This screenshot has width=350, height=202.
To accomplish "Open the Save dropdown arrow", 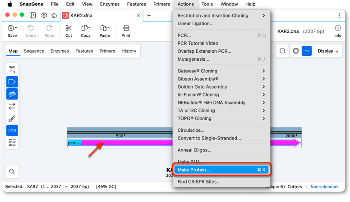I will coord(16,27).
